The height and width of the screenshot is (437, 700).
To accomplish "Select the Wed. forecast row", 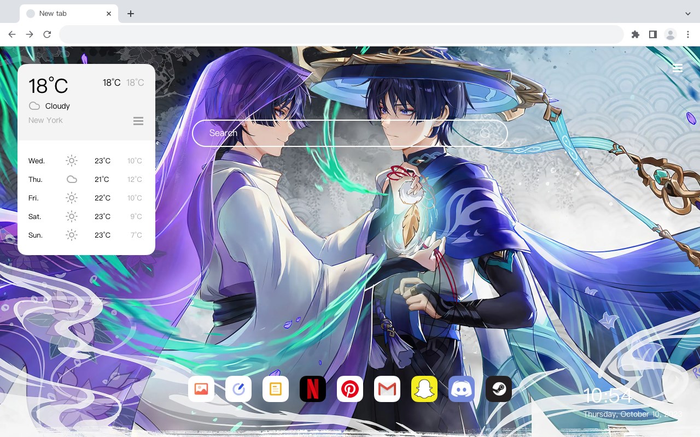I will coord(86,161).
